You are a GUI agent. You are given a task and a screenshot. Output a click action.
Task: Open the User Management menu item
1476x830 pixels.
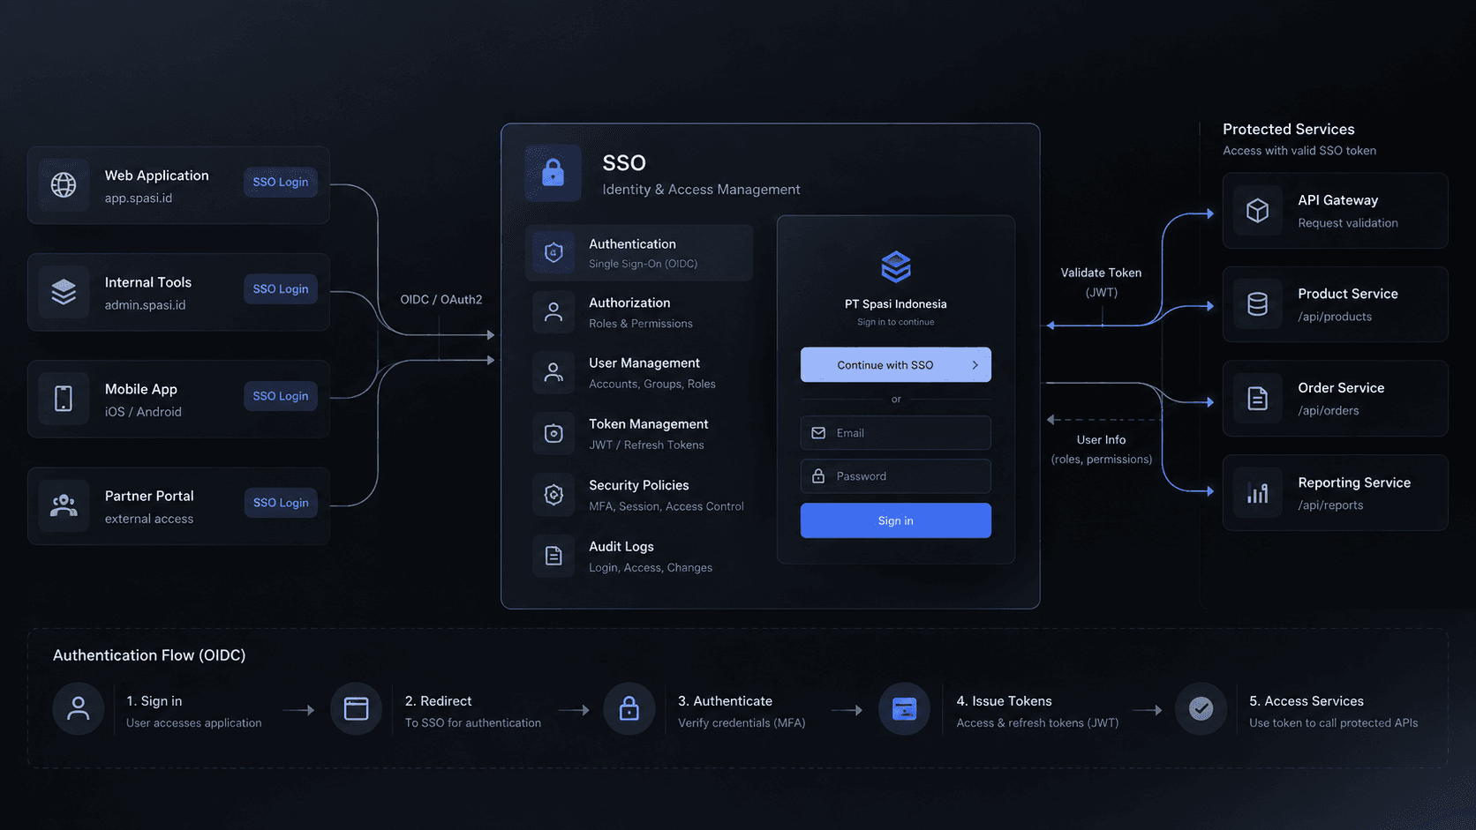pos(639,372)
